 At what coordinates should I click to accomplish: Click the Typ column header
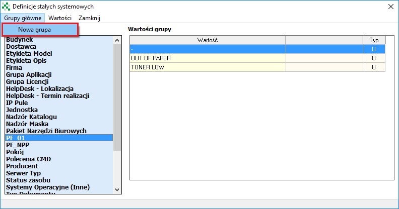(374, 40)
